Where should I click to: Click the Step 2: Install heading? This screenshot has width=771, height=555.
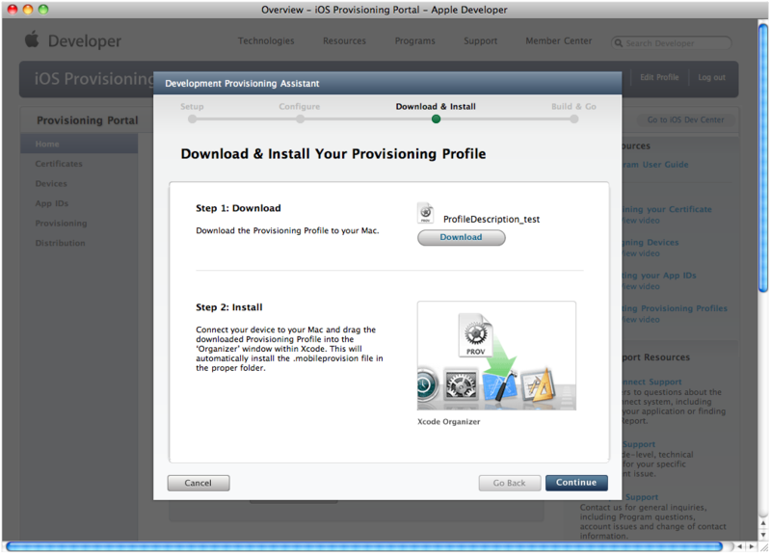229,307
